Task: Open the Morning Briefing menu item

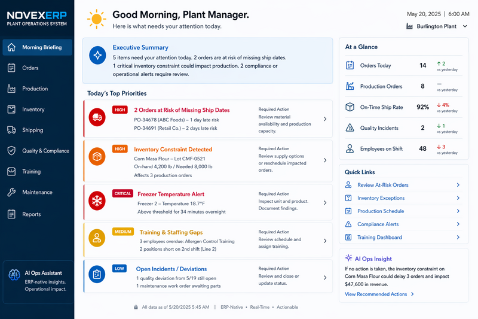Action: pos(38,47)
